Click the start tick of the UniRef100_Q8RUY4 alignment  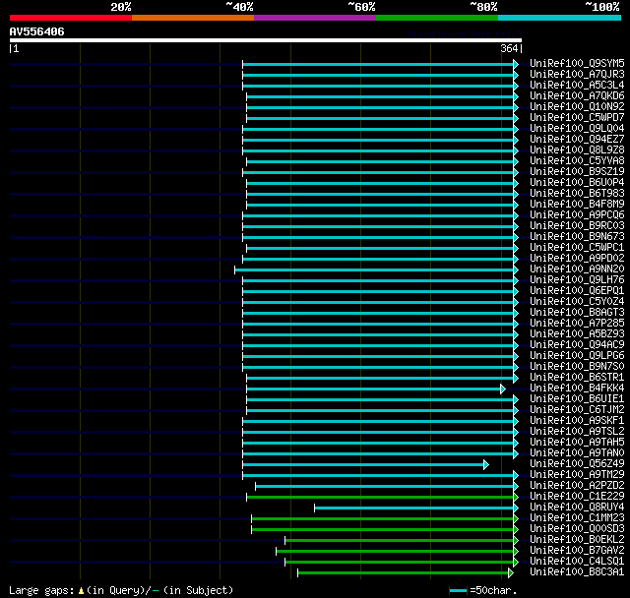[x=315, y=508]
